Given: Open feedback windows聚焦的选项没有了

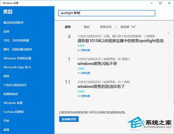Looking at the screenshot, I should 101,87.
